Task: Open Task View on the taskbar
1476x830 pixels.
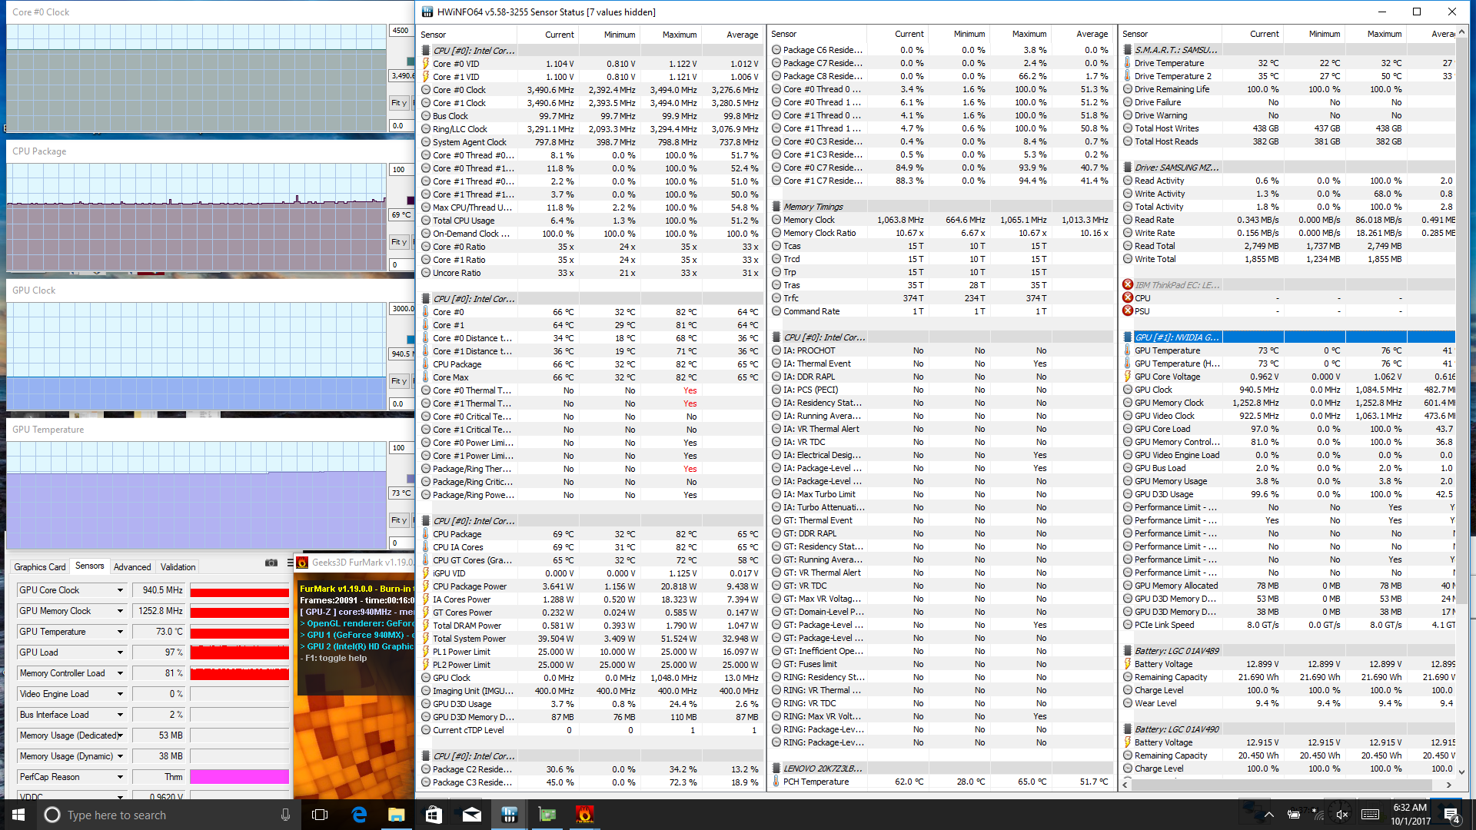Action: point(320,815)
